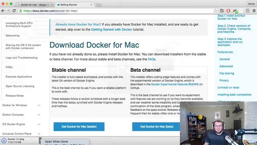Click Get Docker for Mac (stable) button
Viewport: 257px width, 145px height.
tap(79, 126)
